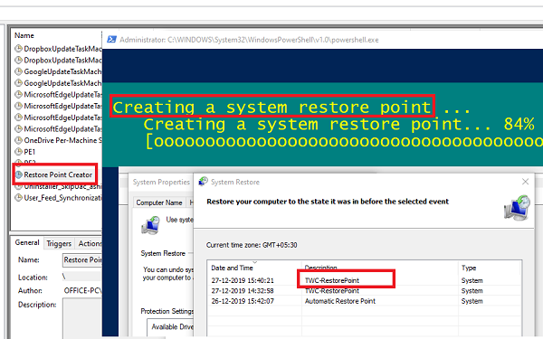Click the System Properties window title
Screen dimensions: 543x339
161,182
